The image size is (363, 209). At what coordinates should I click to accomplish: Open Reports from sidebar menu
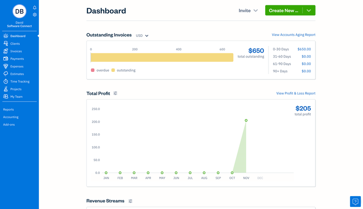[x=8, y=109]
